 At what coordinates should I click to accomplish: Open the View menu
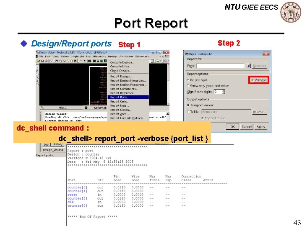pyautogui.click(x=56, y=56)
